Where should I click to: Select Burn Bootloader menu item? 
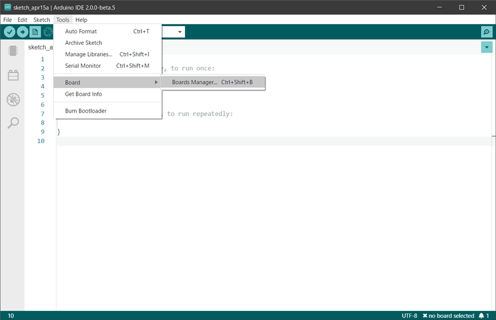tap(107, 111)
